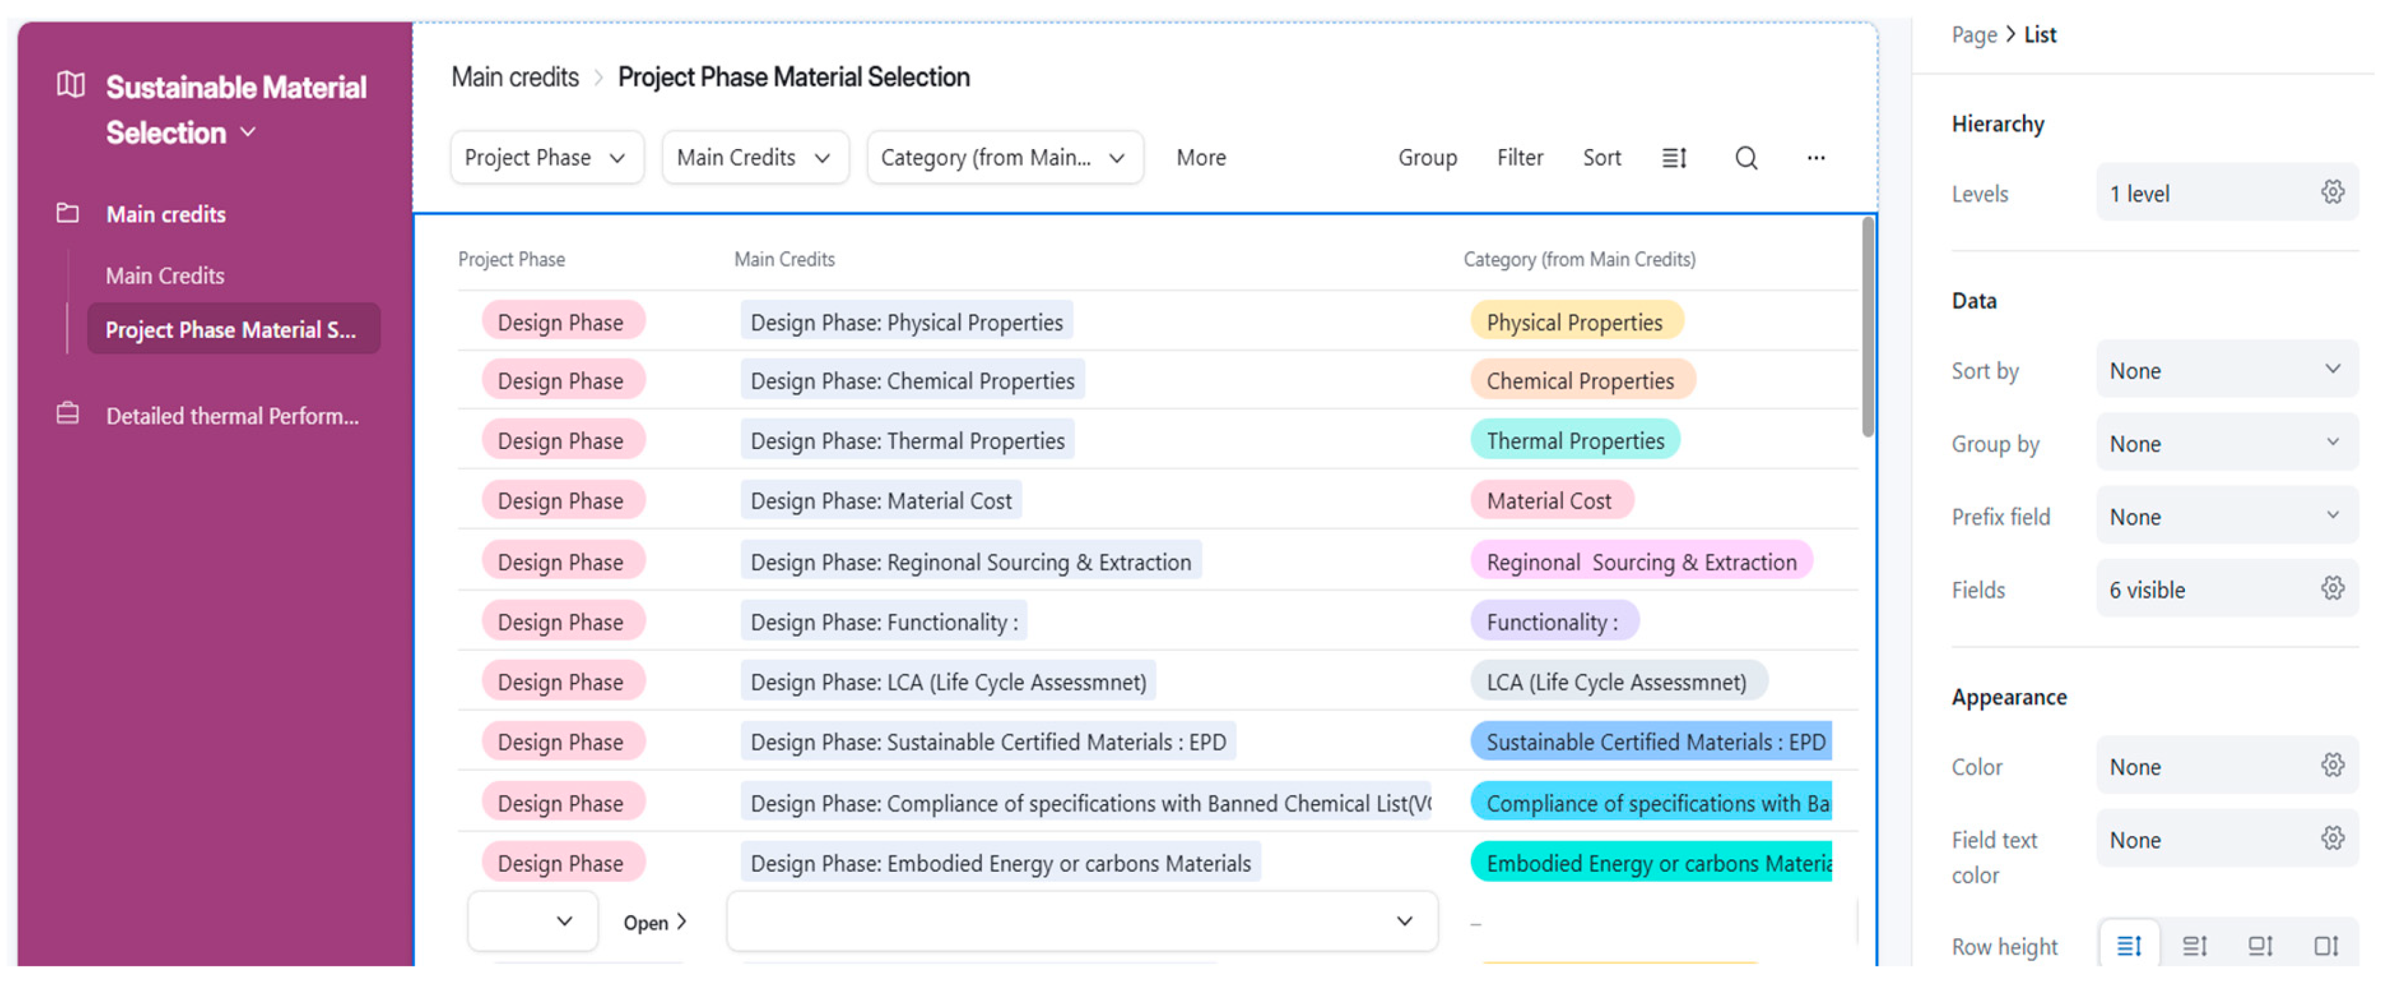Open the Levels settings gear
Image resolution: width=2384 pixels, height=993 pixels.
click(x=2332, y=192)
